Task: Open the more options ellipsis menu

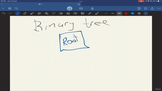Action: [159, 8]
